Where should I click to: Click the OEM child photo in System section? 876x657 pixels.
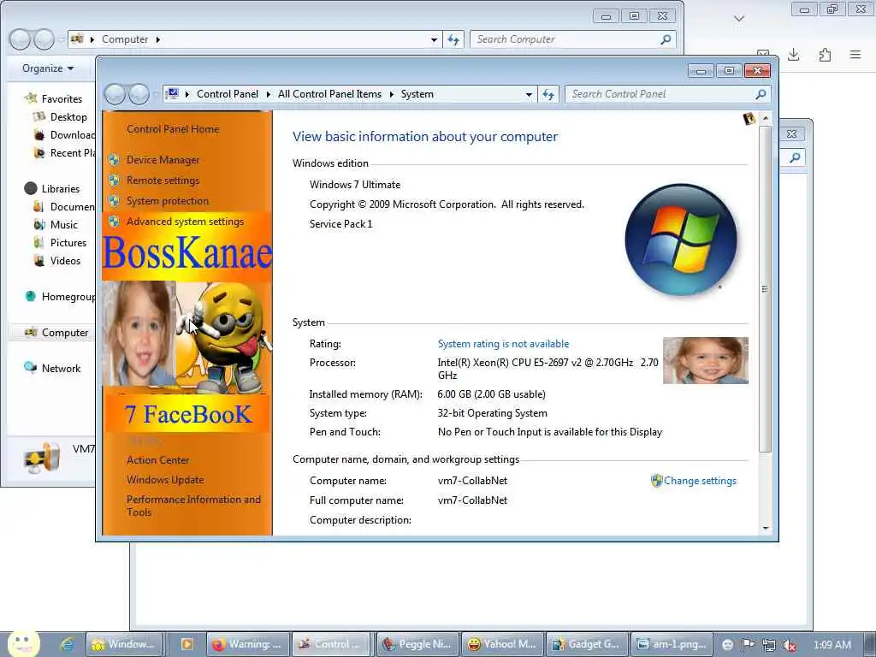coord(705,360)
